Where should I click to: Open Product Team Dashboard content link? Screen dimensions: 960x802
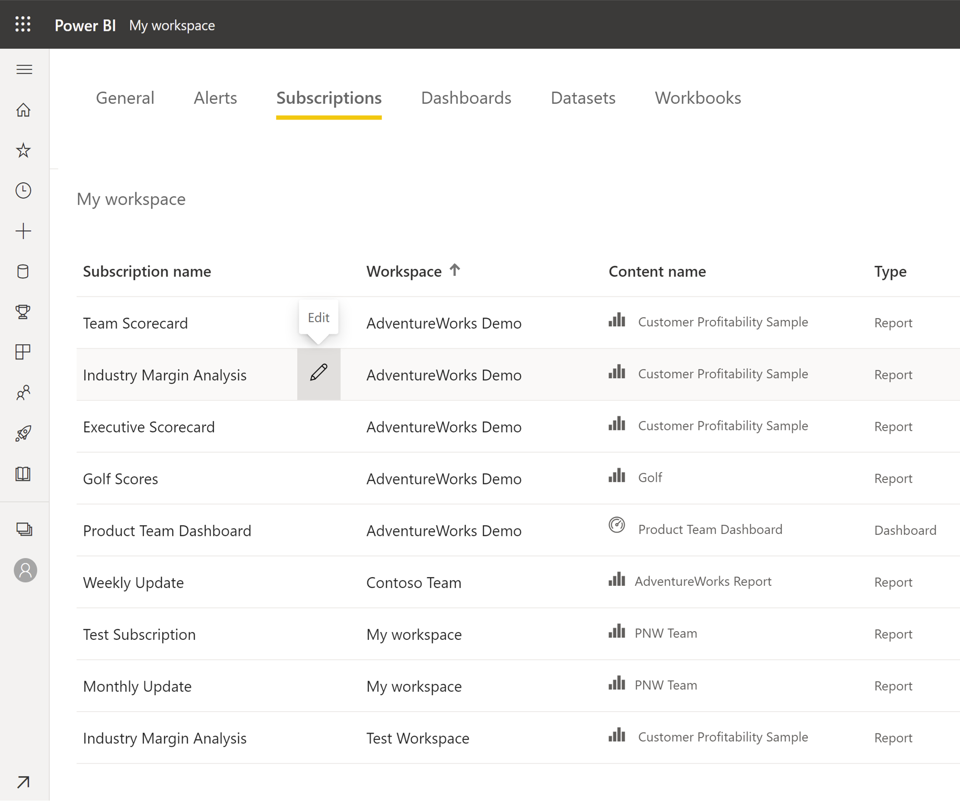710,530
